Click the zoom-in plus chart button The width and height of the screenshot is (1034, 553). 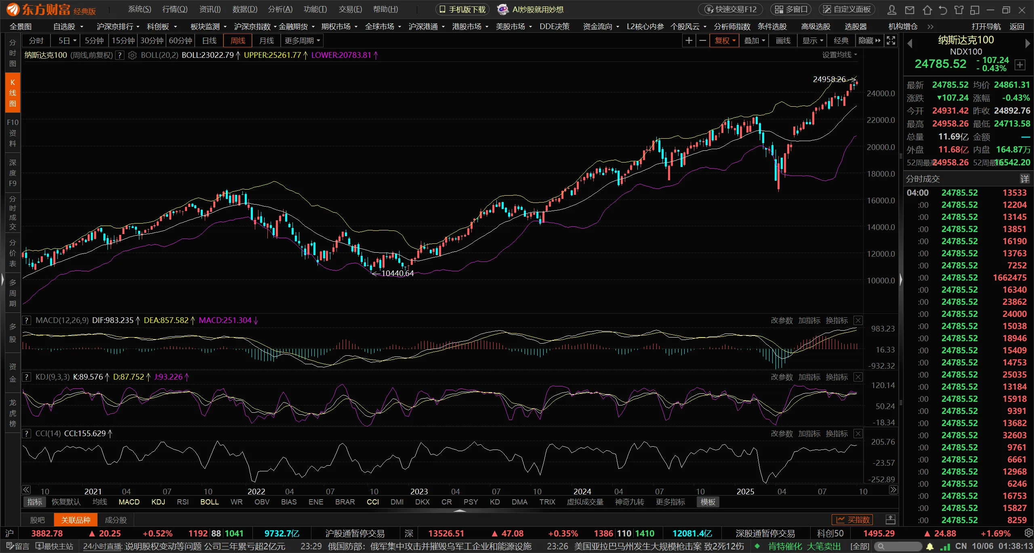coord(689,40)
